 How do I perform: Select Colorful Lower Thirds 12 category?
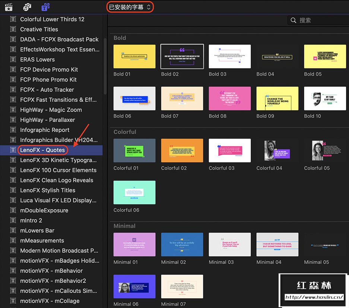pos(51,19)
